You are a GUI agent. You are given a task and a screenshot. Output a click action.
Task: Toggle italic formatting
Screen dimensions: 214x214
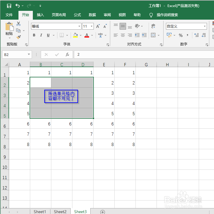click(41, 35)
